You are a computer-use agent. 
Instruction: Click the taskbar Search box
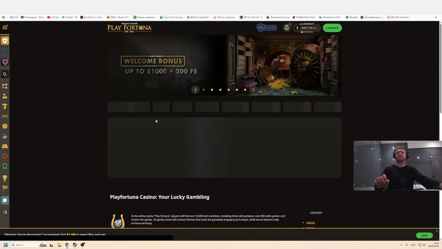click(28, 245)
